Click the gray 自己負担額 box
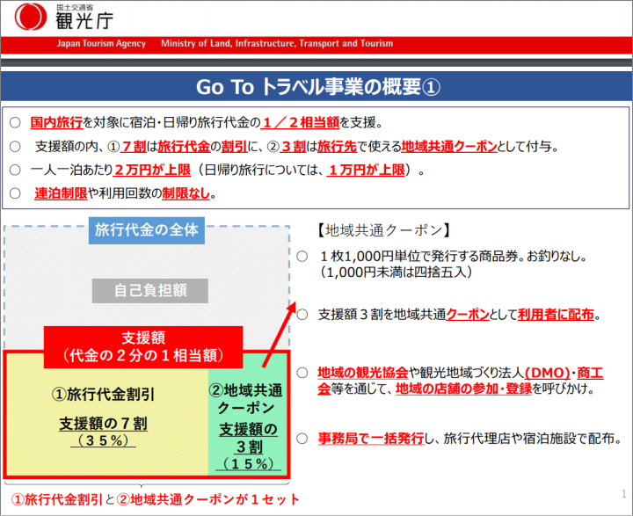Image resolution: width=633 pixels, height=516 pixels. pos(149,289)
